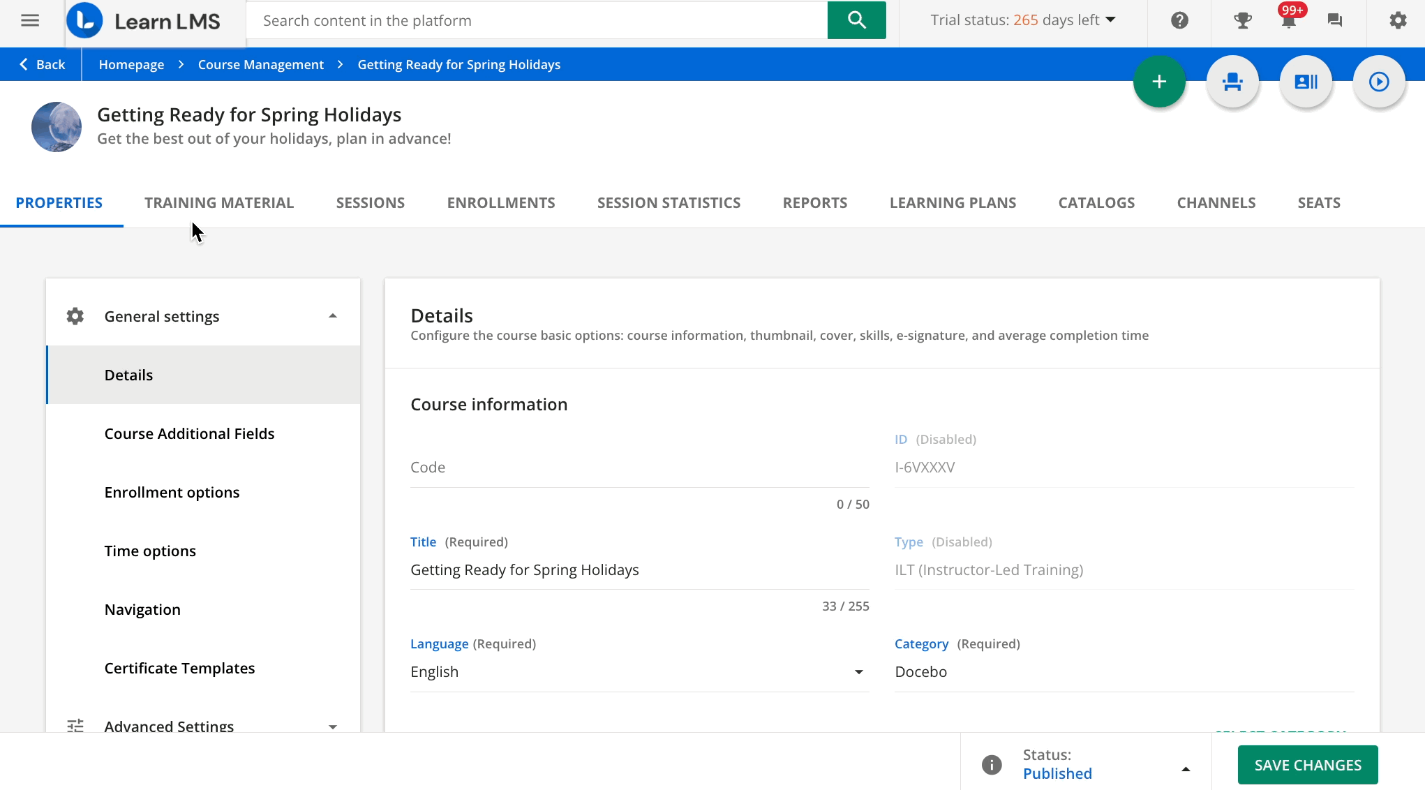The width and height of the screenshot is (1425, 790).
Task: Go to Course Management breadcrumb link
Action: click(260, 65)
